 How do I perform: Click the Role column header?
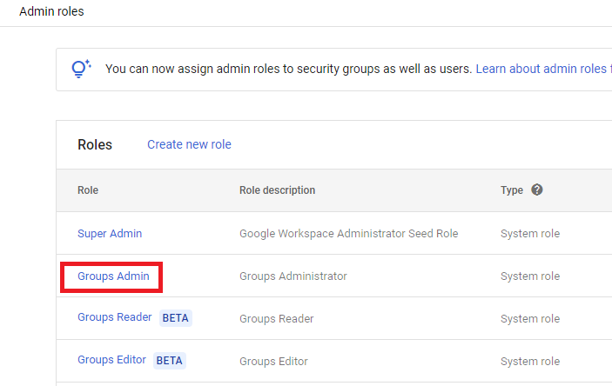88,190
